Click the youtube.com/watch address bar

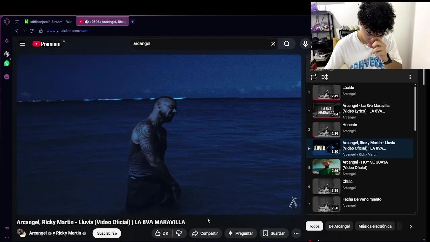(x=69, y=31)
